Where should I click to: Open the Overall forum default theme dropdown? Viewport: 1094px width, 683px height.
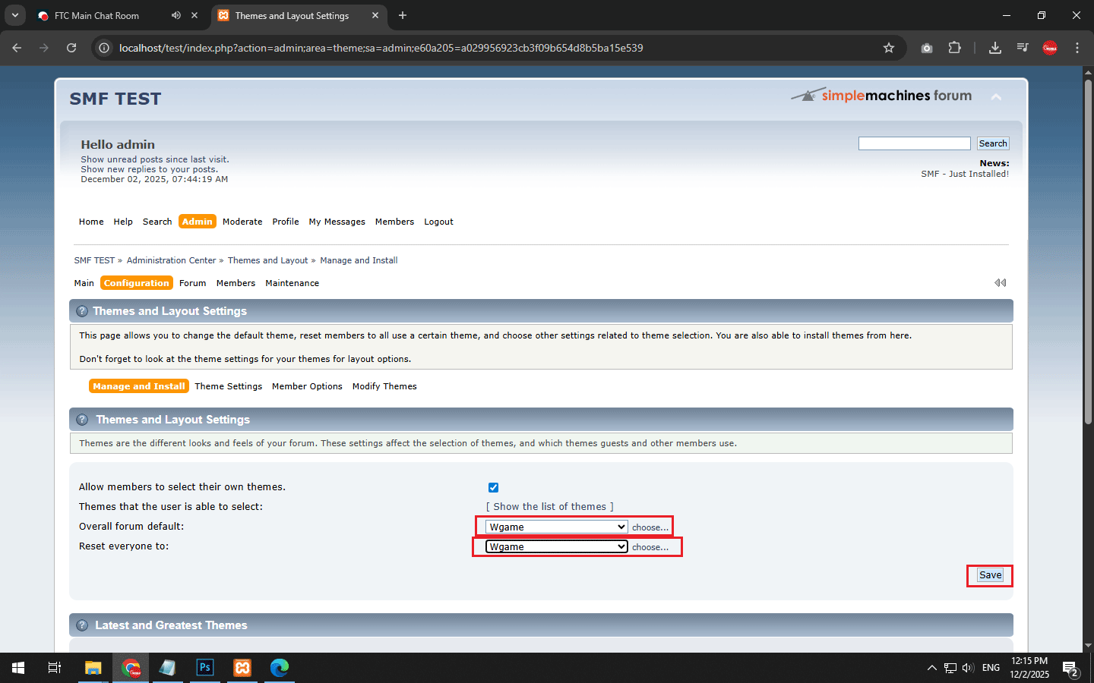[x=556, y=527]
